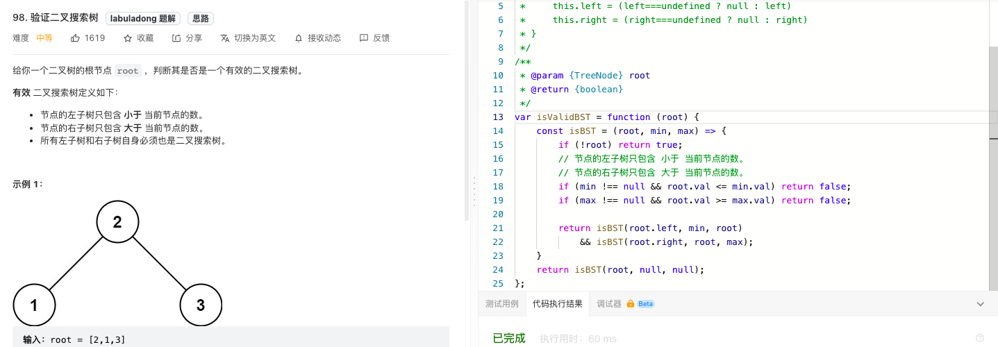Place cursor on var isValidBST line
The height and width of the screenshot is (347, 998).
pos(607,117)
